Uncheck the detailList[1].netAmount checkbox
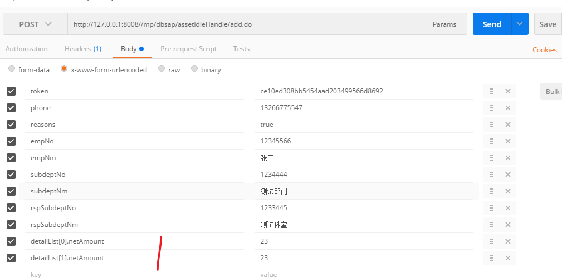Viewport: 562px width, 278px height. pyautogui.click(x=11, y=258)
